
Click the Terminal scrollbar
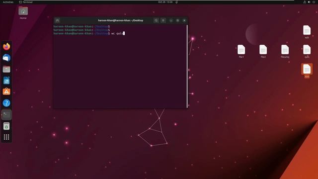pos(187,66)
